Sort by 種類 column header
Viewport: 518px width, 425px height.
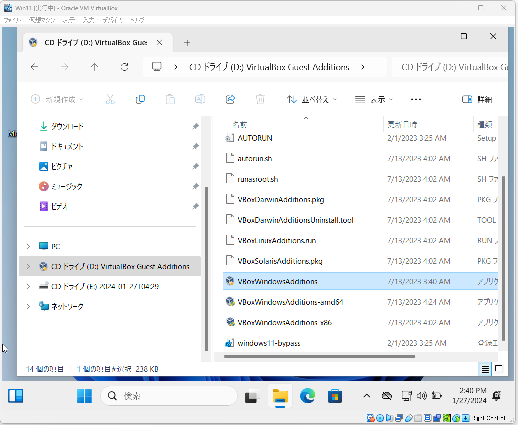pyautogui.click(x=485, y=125)
